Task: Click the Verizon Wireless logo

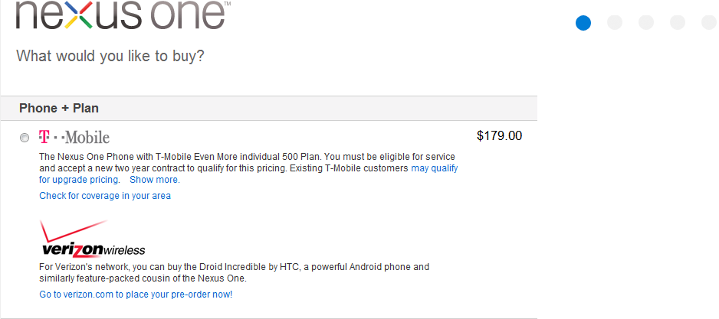Action: 92,239
